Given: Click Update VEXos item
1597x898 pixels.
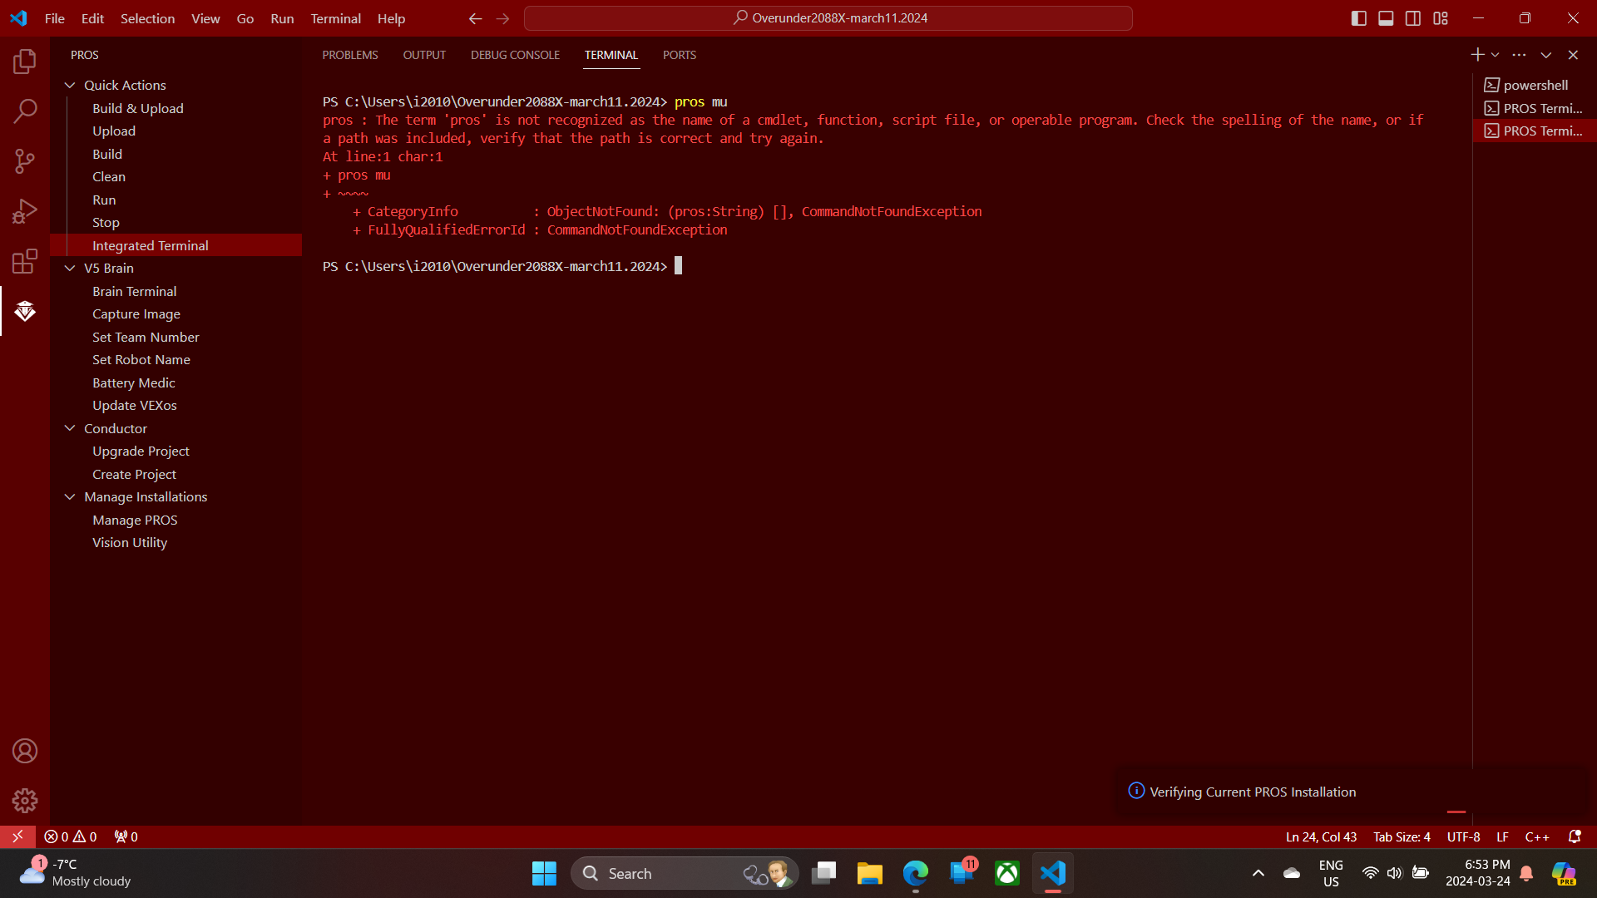Looking at the screenshot, I should pos(135,405).
